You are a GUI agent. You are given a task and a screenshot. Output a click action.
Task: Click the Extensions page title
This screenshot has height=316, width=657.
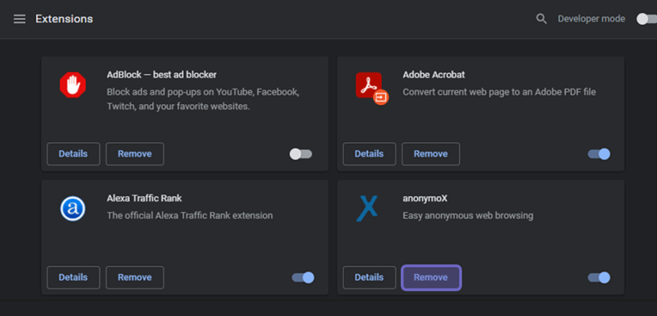pyautogui.click(x=64, y=19)
